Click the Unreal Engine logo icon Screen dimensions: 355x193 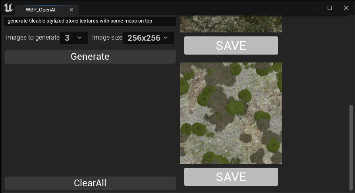(8, 8)
